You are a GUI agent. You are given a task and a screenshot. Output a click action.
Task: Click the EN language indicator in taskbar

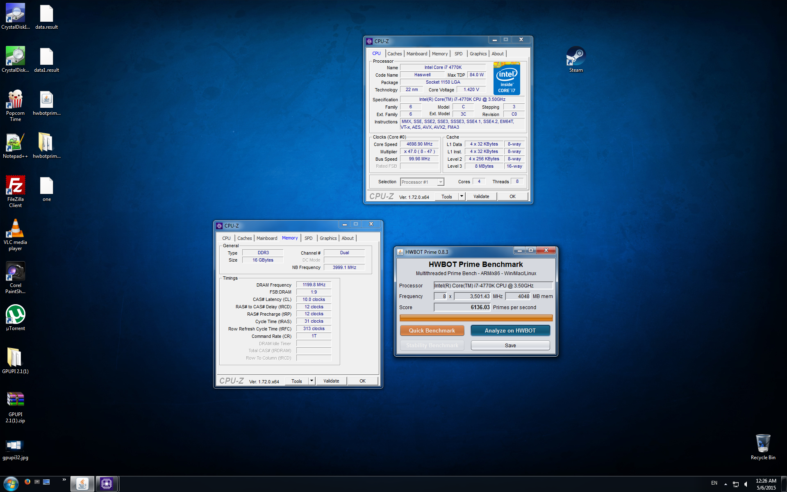(x=714, y=483)
